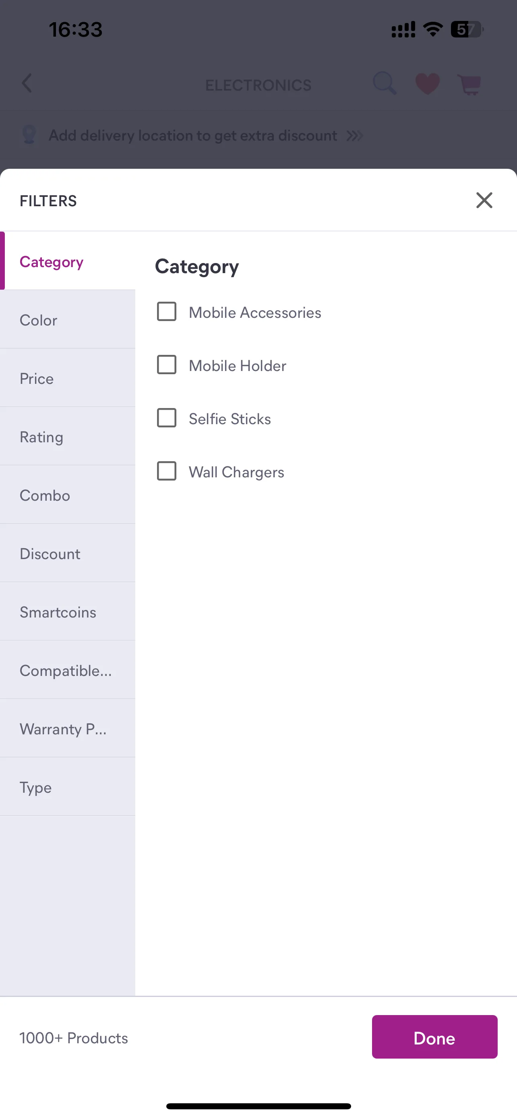Viewport: 517px width, 1119px height.
Task: Open the truncated Compatible... filter tab
Action: point(68,670)
